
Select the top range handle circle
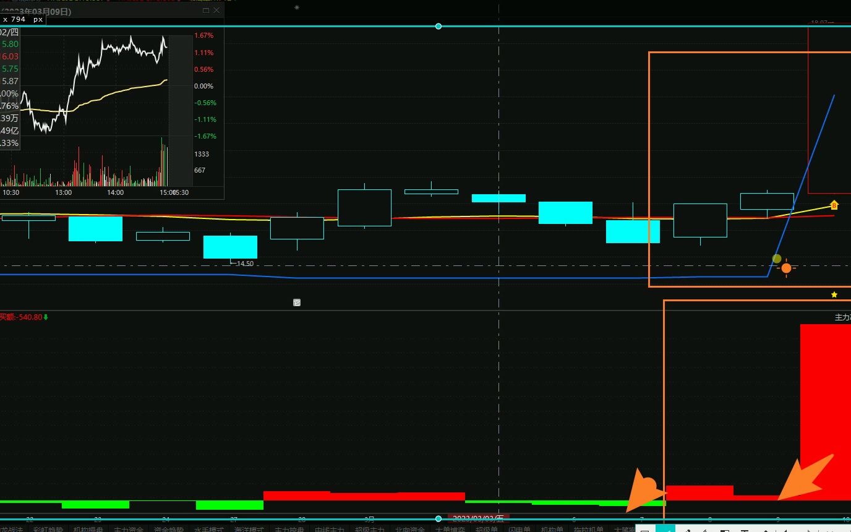(x=438, y=26)
